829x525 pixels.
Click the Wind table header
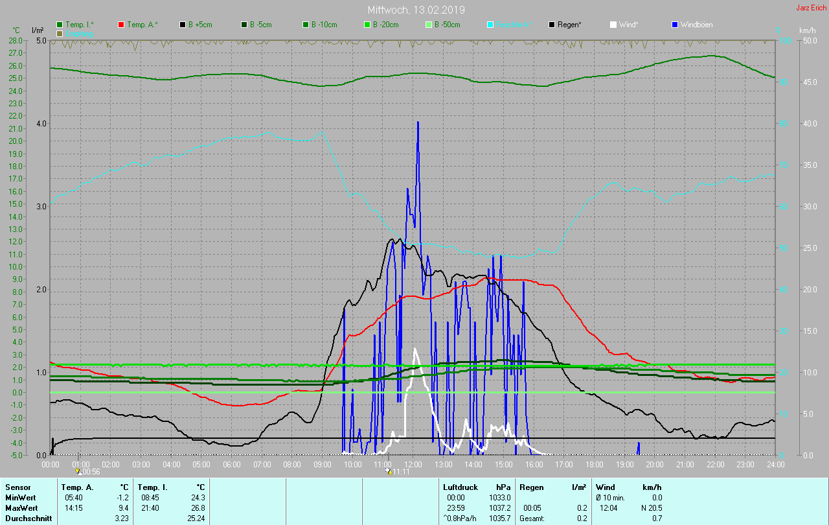coord(605,487)
